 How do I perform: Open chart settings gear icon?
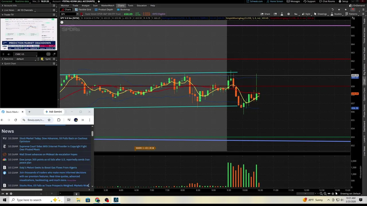click(288, 14)
